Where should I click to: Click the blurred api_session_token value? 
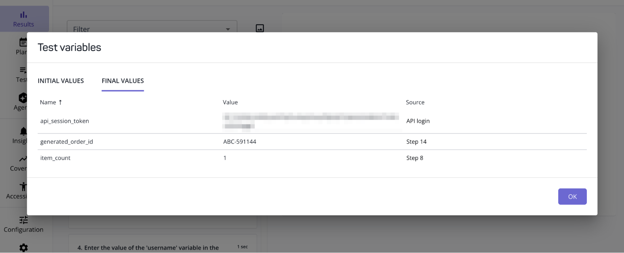point(310,121)
